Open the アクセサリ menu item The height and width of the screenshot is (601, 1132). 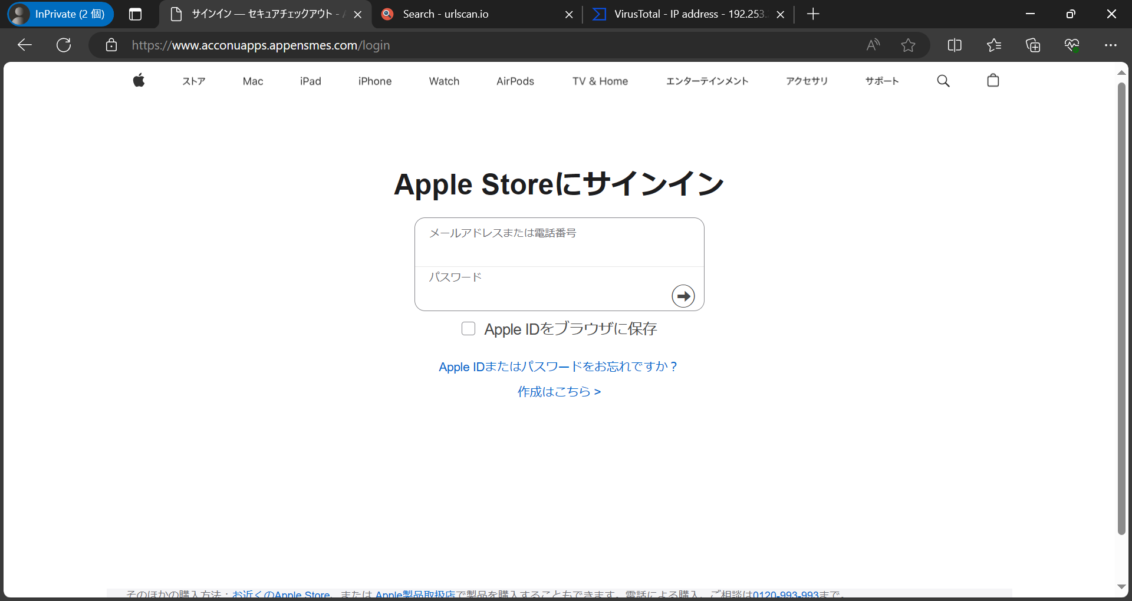click(x=807, y=81)
